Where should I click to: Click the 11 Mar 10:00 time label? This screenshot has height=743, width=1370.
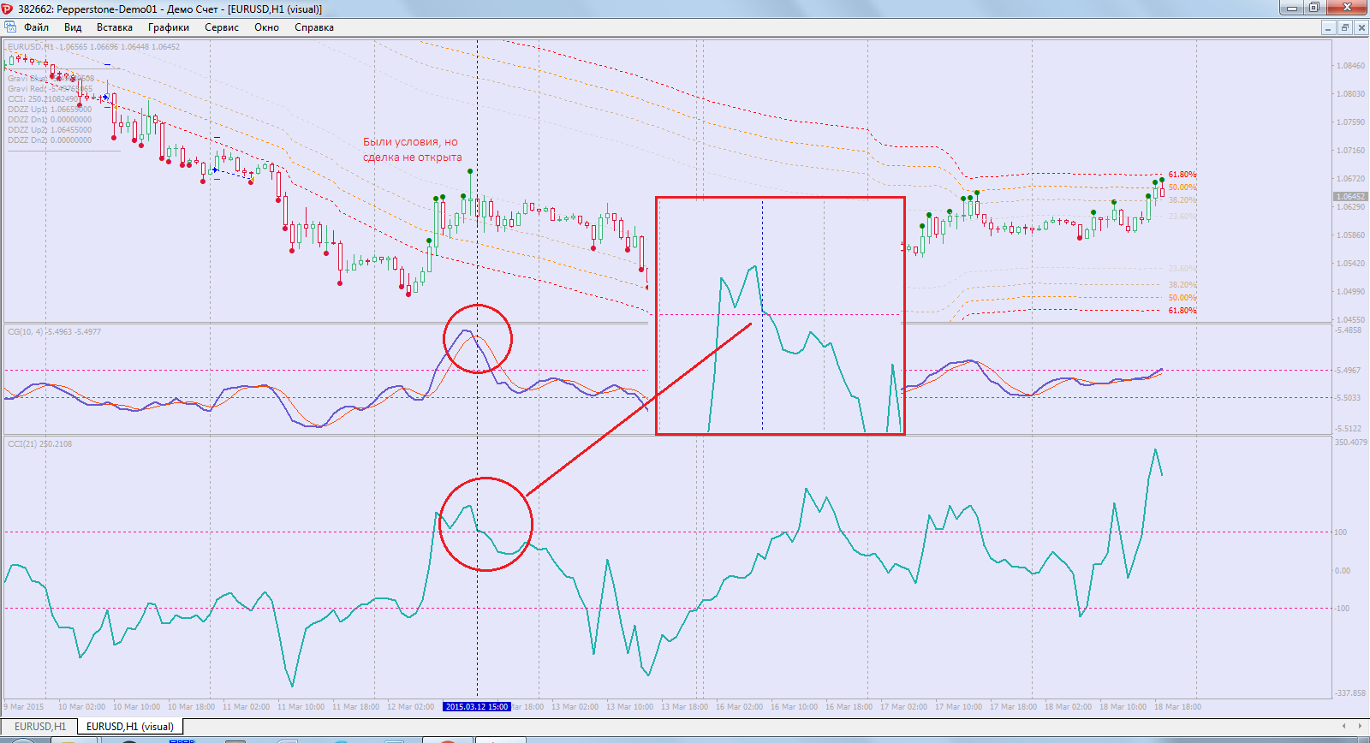coord(301,707)
